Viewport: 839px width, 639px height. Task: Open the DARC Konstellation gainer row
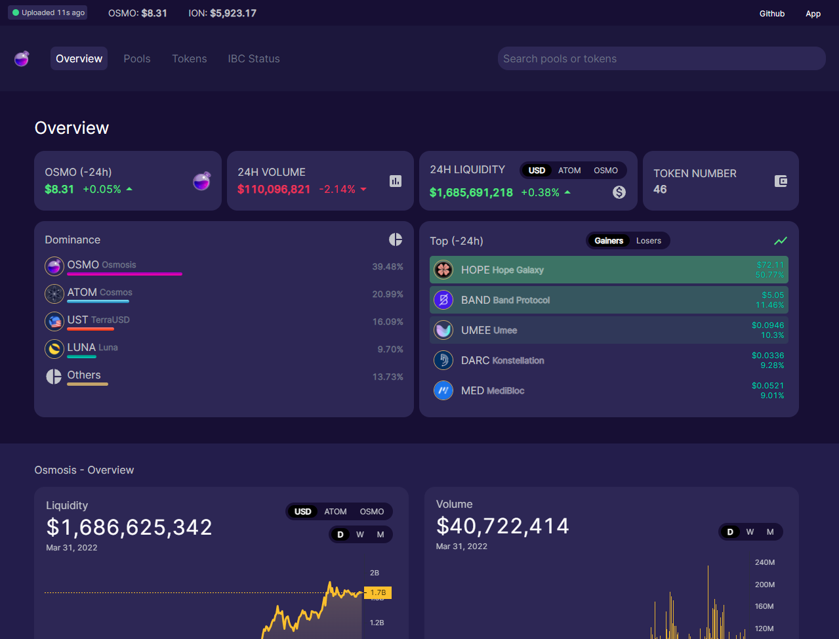point(609,360)
